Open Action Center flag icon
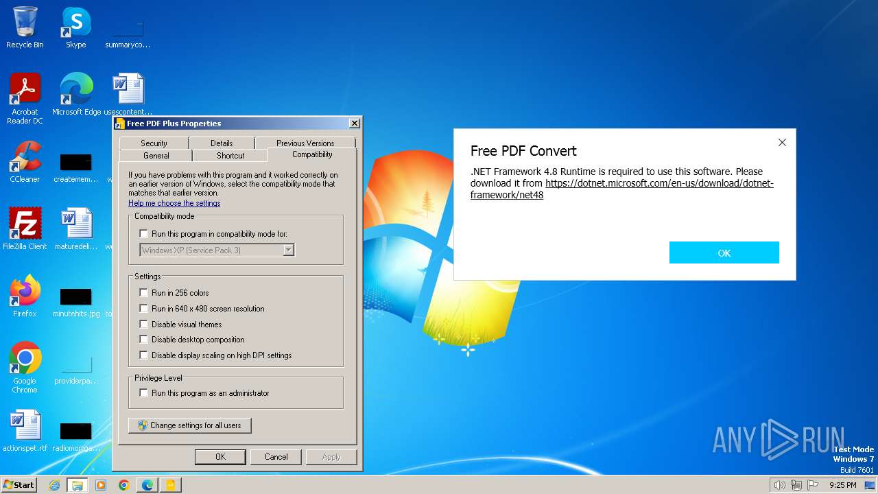 (813, 485)
